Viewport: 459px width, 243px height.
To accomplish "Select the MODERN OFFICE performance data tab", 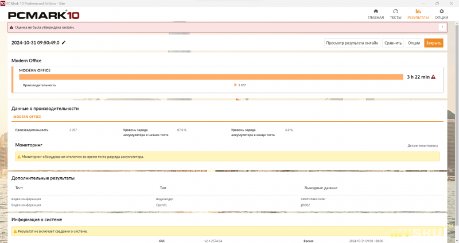I will pos(27,117).
